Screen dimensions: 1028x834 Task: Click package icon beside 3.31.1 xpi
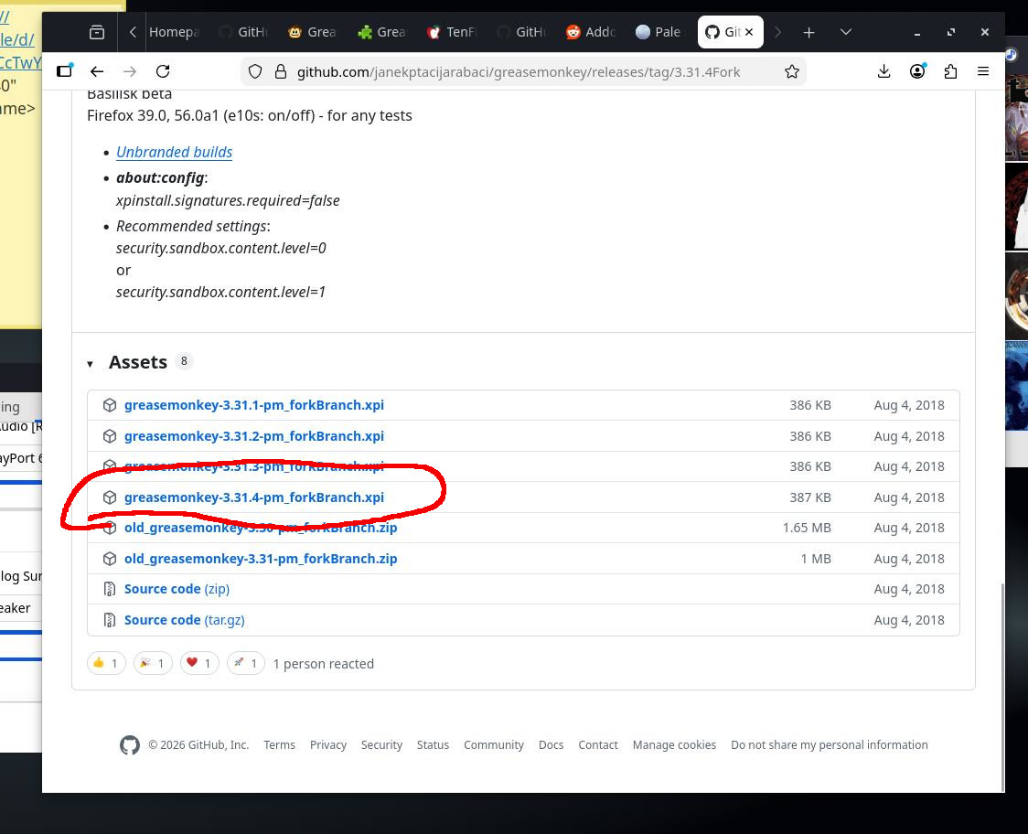tap(110, 405)
